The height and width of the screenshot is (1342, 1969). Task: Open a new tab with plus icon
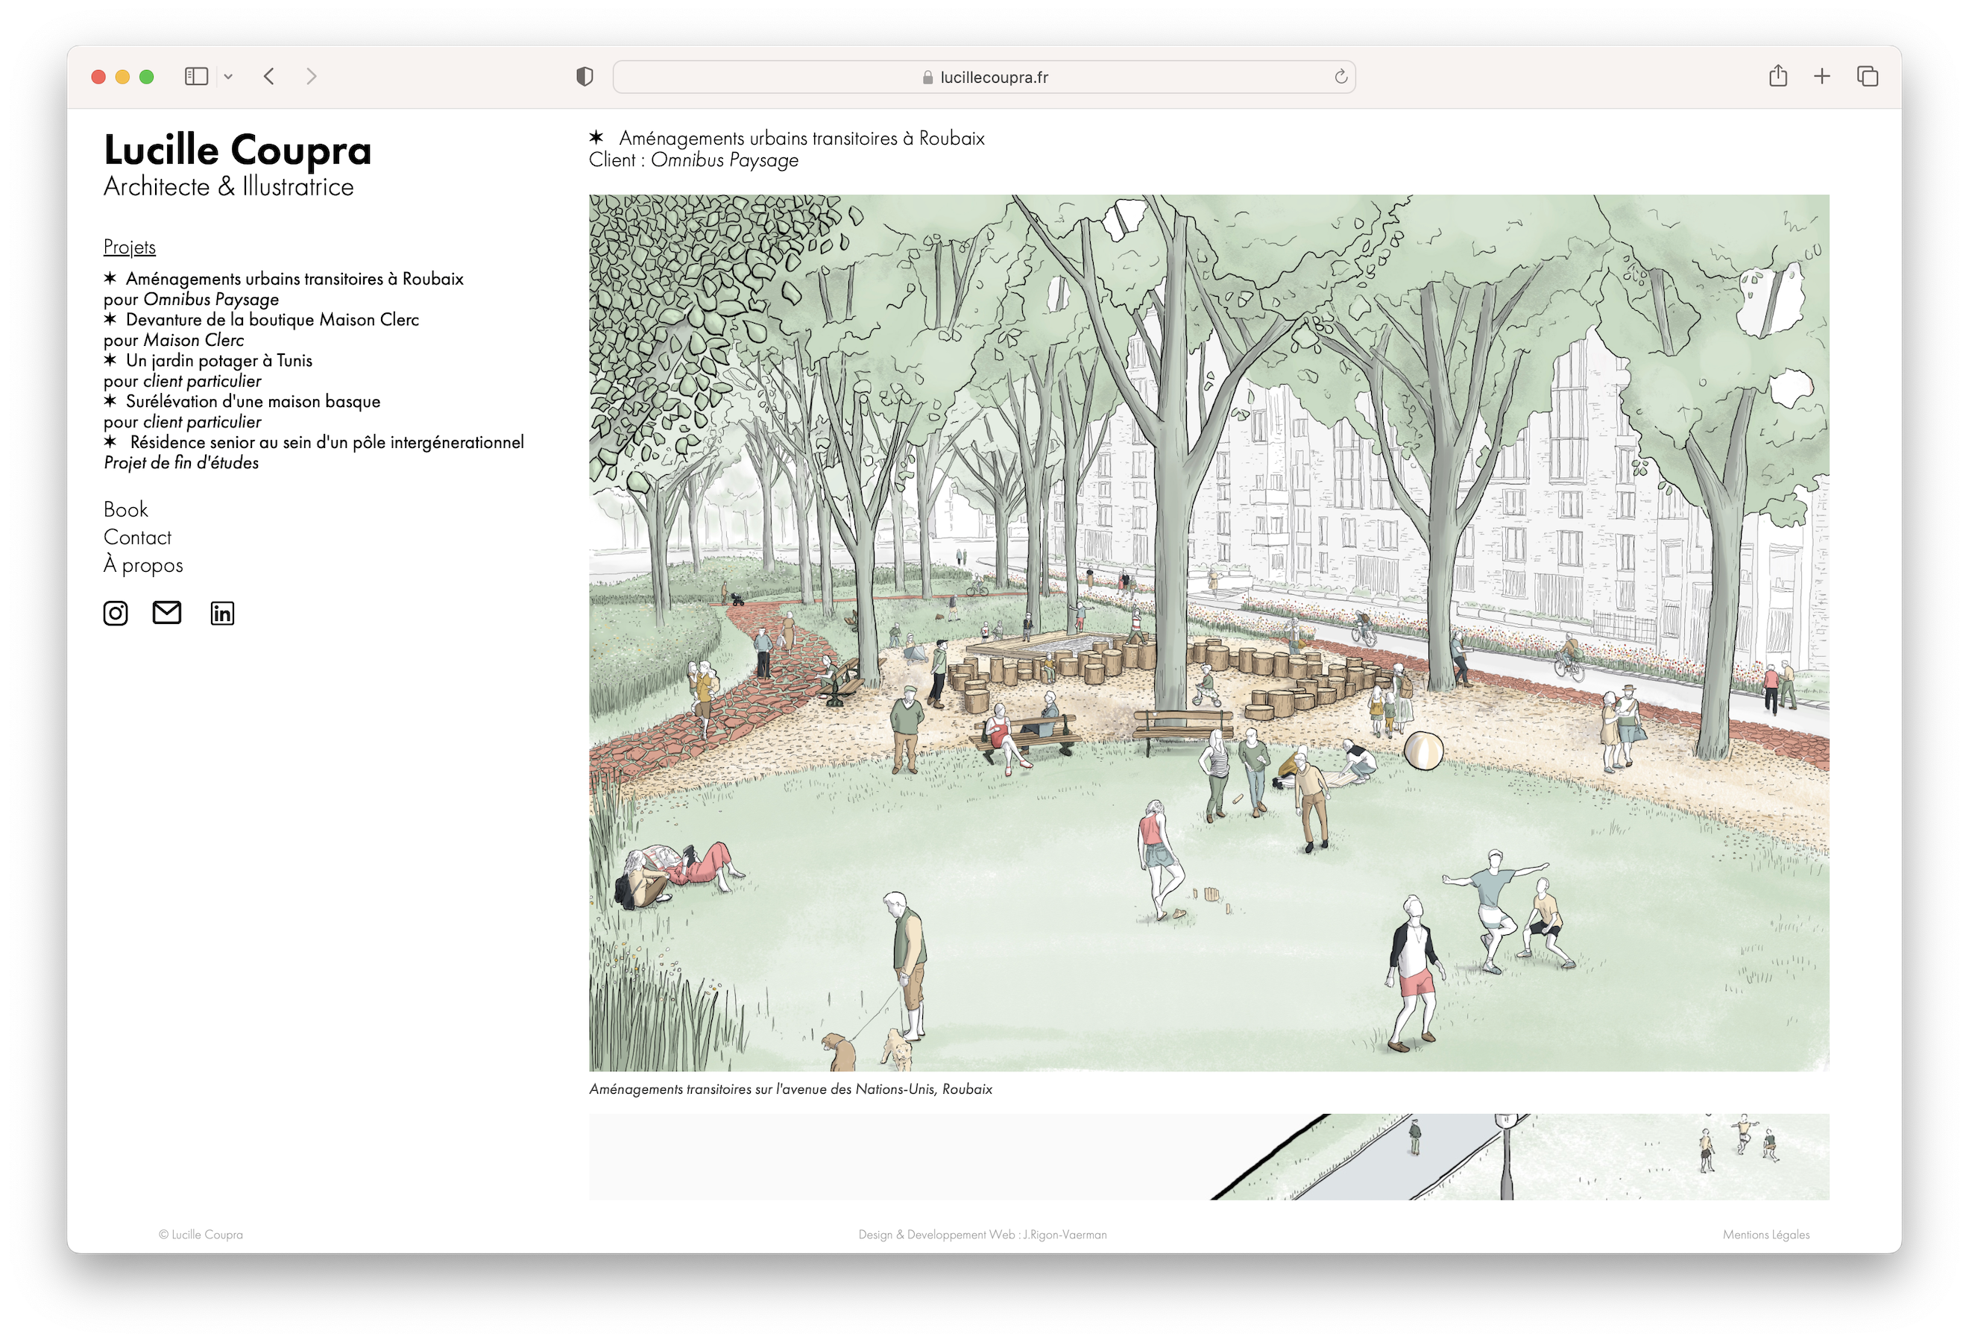pos(1821,76)
